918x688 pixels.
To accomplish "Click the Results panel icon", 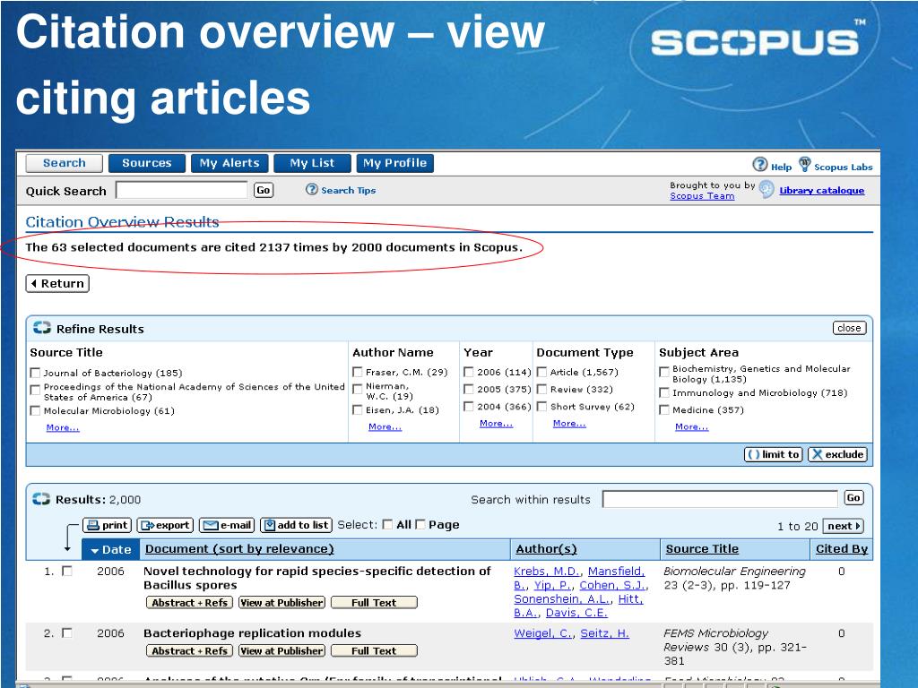I will [x=41, y=499].
